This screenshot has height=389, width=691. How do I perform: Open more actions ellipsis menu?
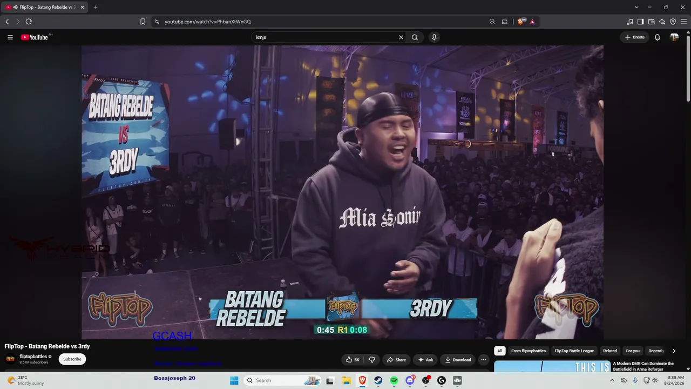pos(484,360)
